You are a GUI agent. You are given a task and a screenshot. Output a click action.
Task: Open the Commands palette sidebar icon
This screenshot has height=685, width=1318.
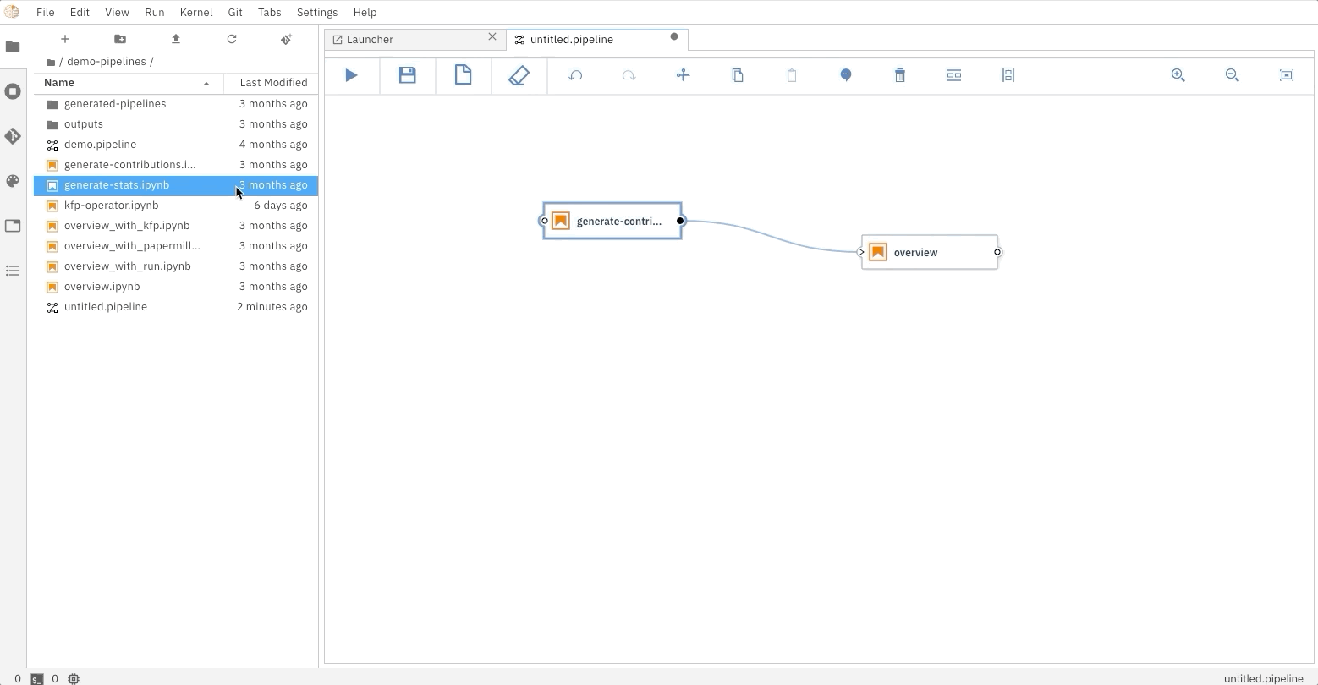coord(13,181)
